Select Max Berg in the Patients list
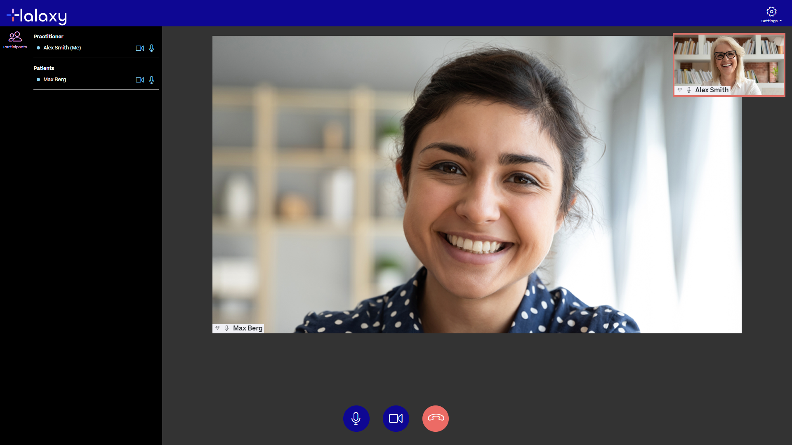Viewport: 792px width, 445px height. (x=54, y=80)
